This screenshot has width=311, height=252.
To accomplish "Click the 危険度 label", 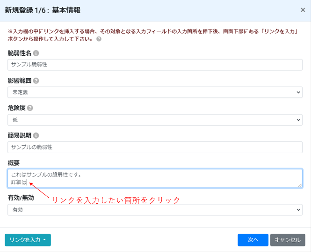I will coord(16,108).
